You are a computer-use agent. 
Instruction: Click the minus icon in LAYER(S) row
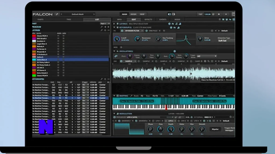(108, 30)
